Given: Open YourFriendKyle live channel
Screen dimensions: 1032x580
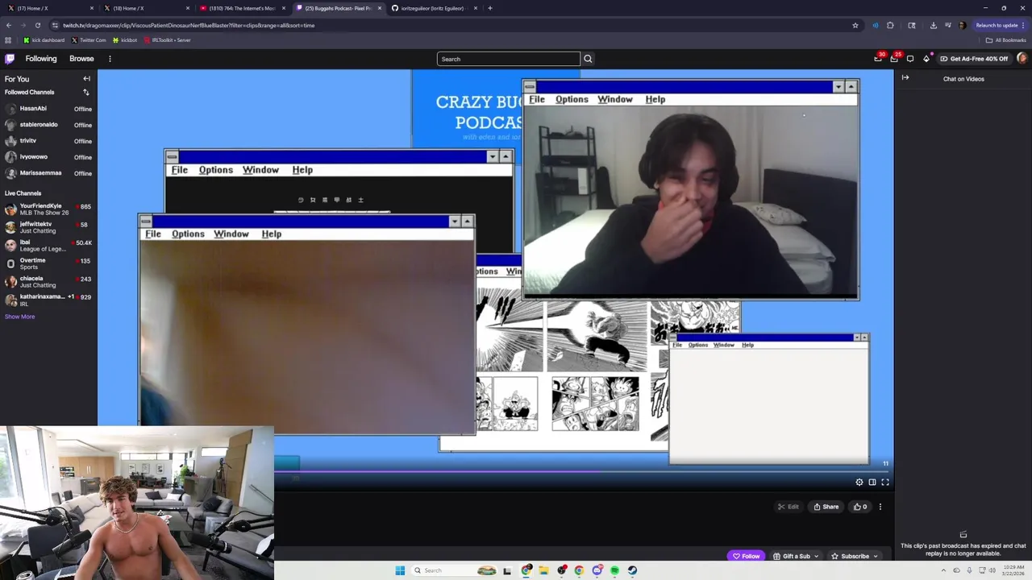Looking at the screenshot, I should coord(48,209).
